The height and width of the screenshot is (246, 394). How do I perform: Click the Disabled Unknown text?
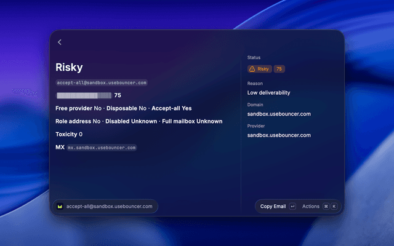131,121
